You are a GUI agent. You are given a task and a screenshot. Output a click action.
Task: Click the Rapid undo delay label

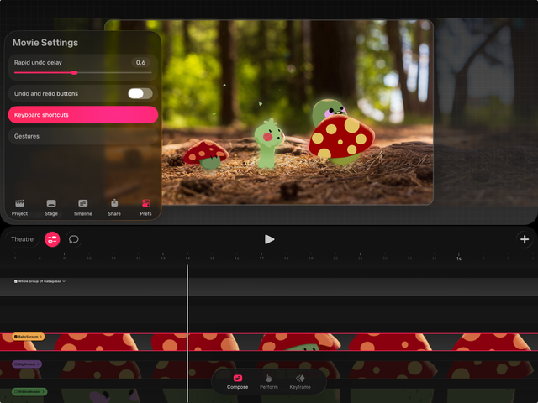click(x=38, y=62)
